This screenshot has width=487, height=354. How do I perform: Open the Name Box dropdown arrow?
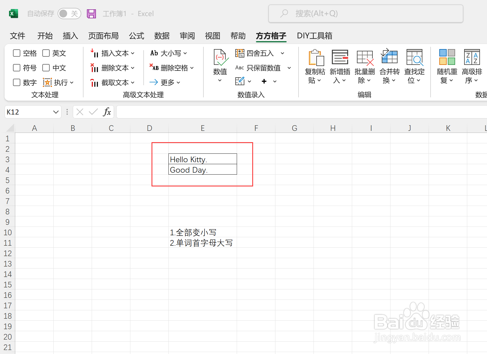coord(56,112)
